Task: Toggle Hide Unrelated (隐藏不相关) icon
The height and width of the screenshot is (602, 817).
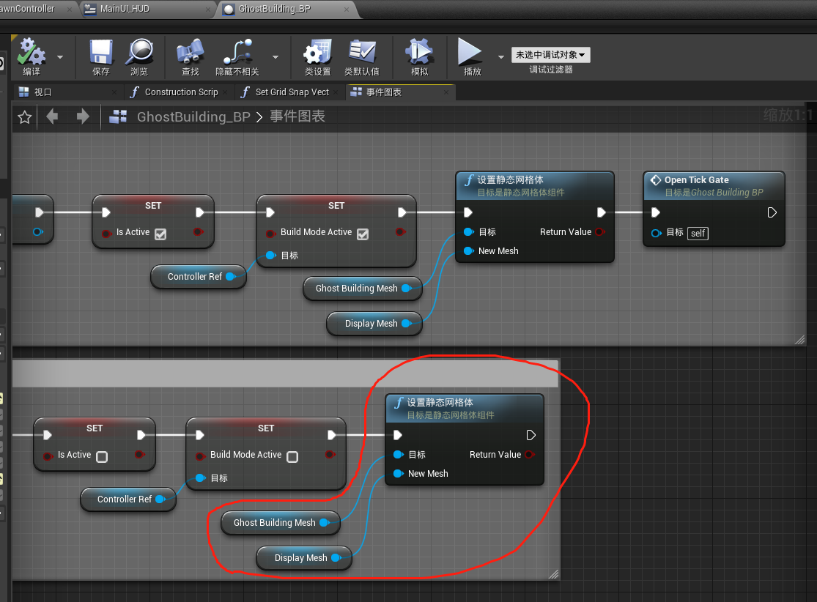Action: (237, 52)
